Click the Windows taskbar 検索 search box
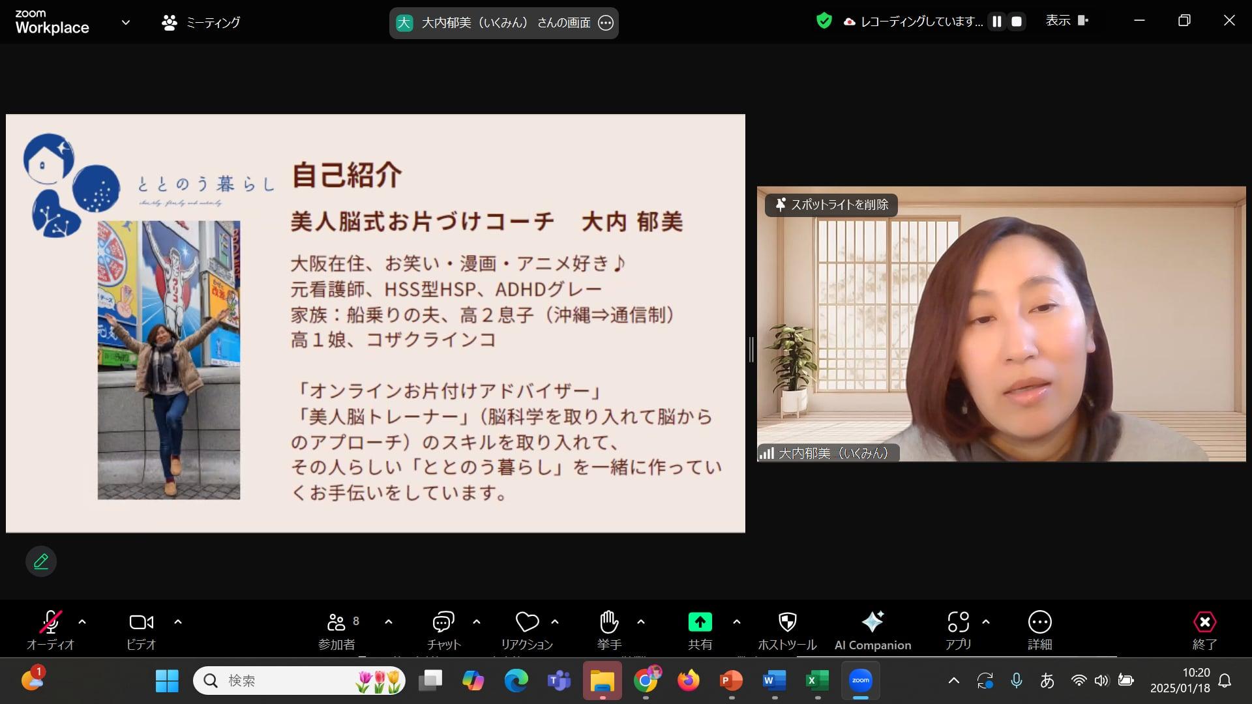The height and width of the screenshot is (704, 1252). pyautogui.click(x=287, y=681)
